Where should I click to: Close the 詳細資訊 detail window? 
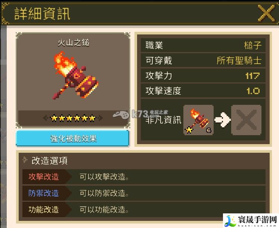266,13
